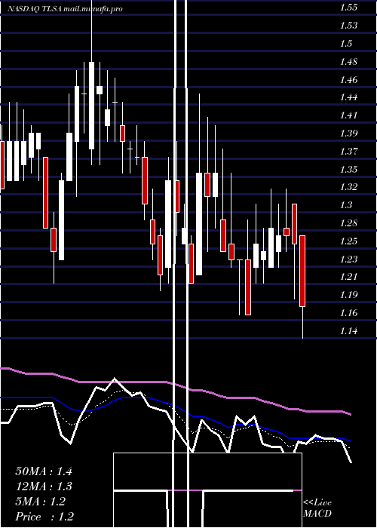Click the 1.19 price axis label

tap(348, 295)
